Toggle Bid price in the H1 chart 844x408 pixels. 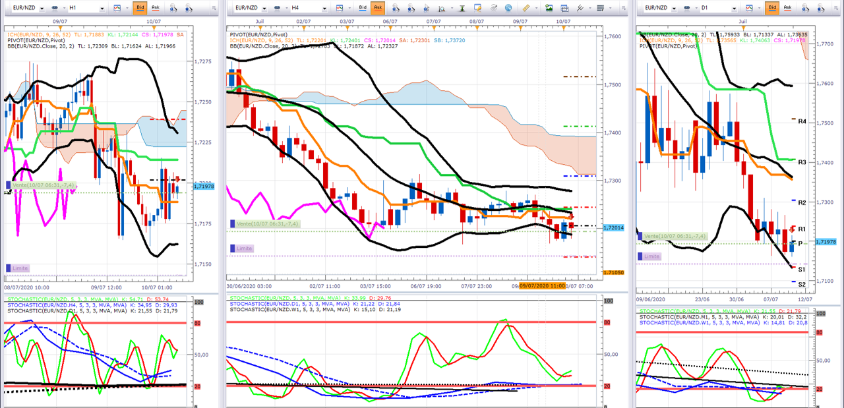pos(140,8)
